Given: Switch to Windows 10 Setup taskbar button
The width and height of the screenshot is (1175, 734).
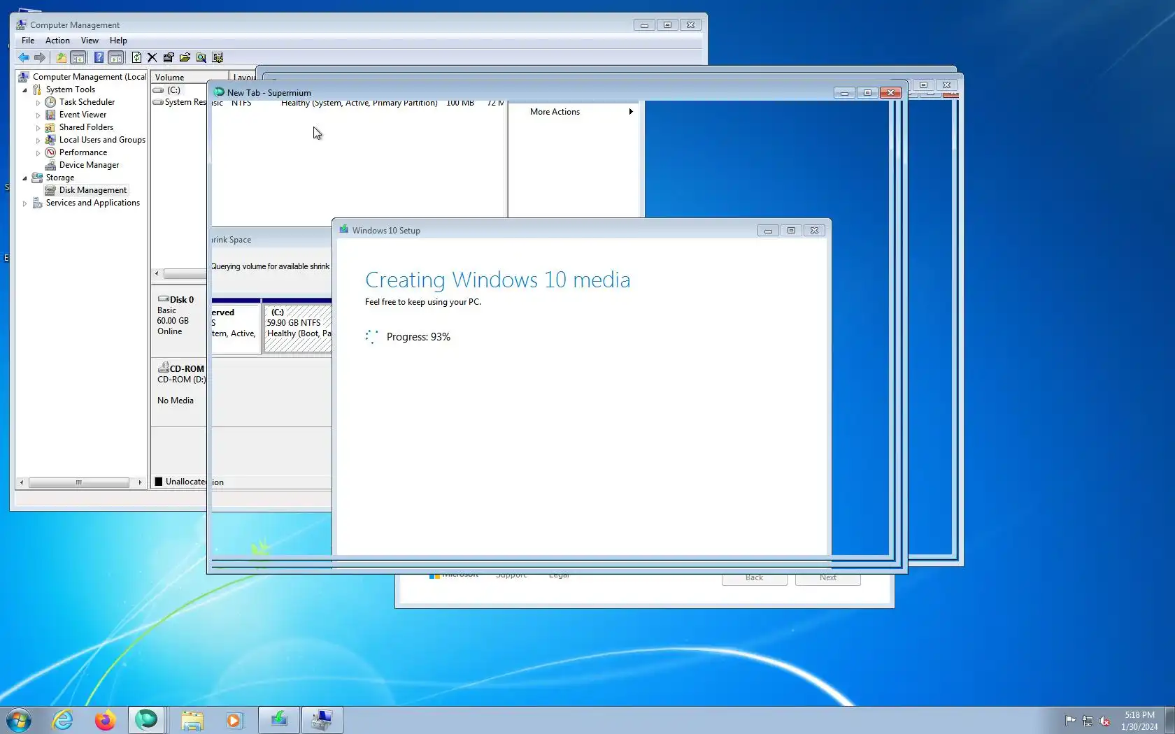Looking at the screenshot, I should (x=279, y=720).
